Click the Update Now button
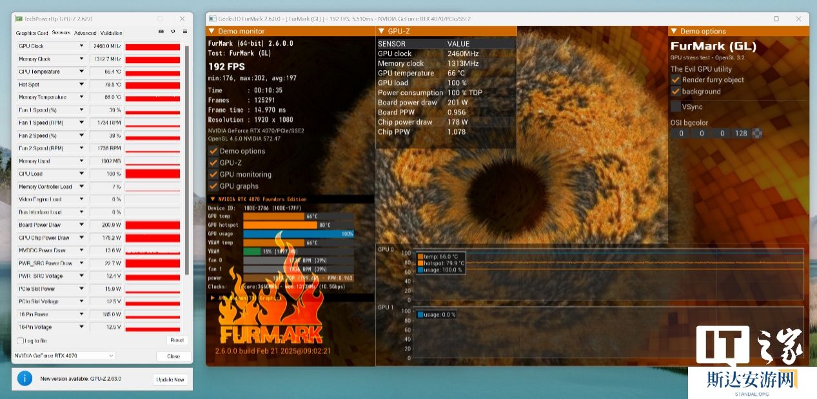Viewport: 817px width, 399px height. tap(170, 379)
